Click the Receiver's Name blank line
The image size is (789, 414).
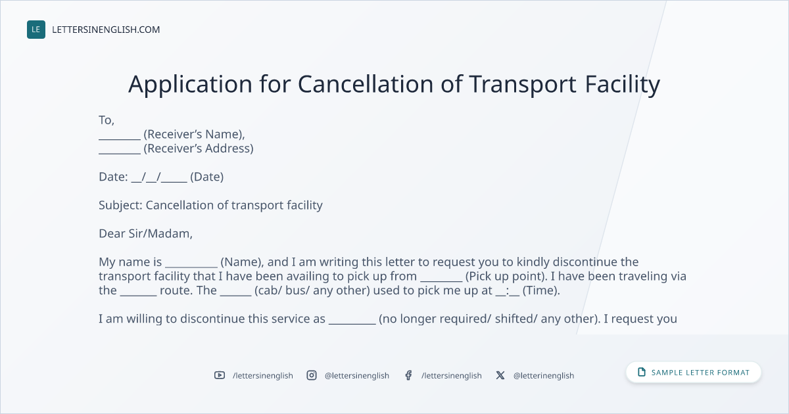pyautogui.click(x=120, y=137)
